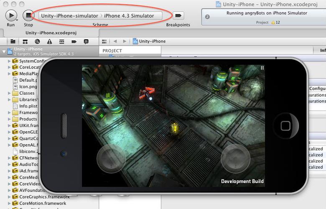The image size is (326, 209).
Task: Click the window title proxy icon
Action: pos(218,4)
